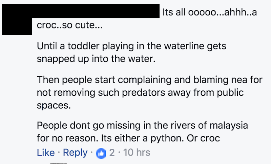Click the text "Its all ooooo...ahhh..a"
271x164 pixels.
209,13
